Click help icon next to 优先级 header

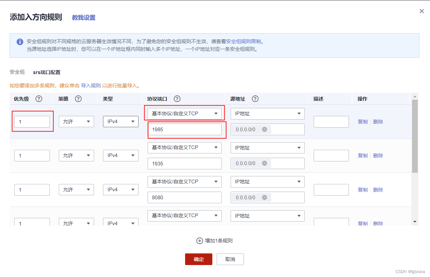pos(39,99)
